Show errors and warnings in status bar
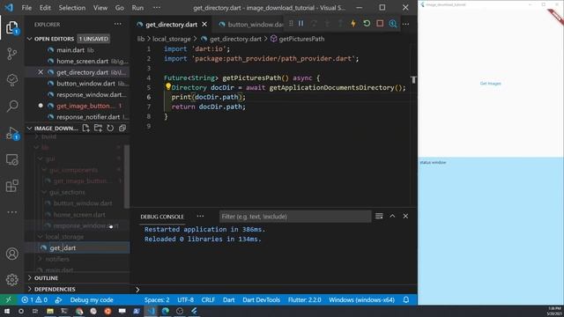The width and height of the screenshot is (564, 317). coord(34,299)
